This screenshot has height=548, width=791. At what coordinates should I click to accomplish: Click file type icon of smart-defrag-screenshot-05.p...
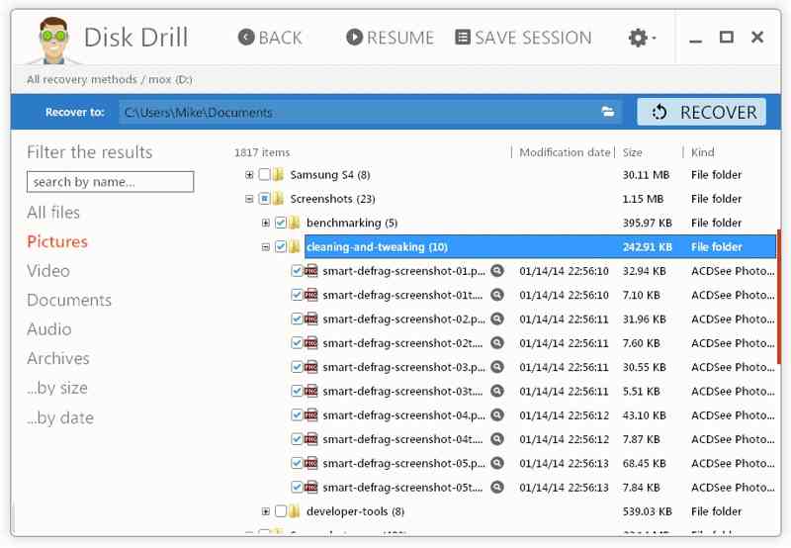point(311,463)
